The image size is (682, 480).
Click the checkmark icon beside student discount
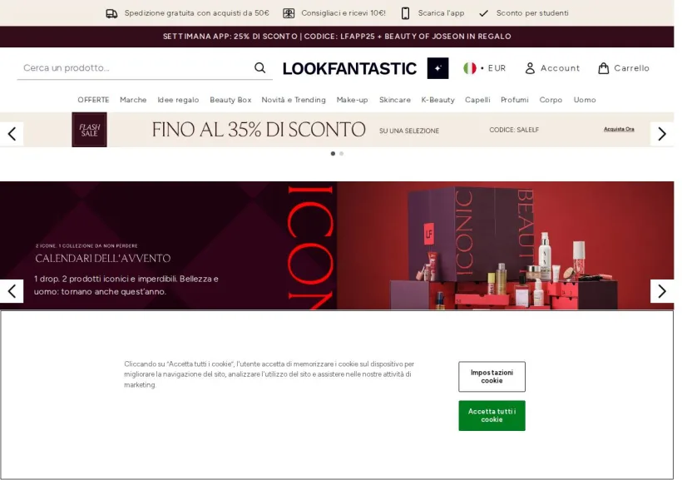coord(484,13)
